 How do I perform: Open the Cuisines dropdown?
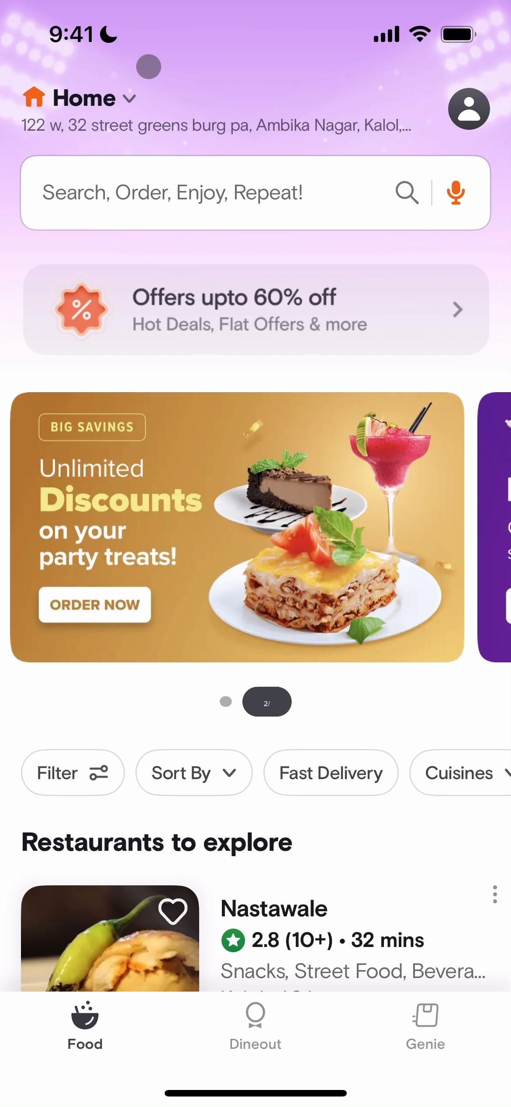[460, 773]
